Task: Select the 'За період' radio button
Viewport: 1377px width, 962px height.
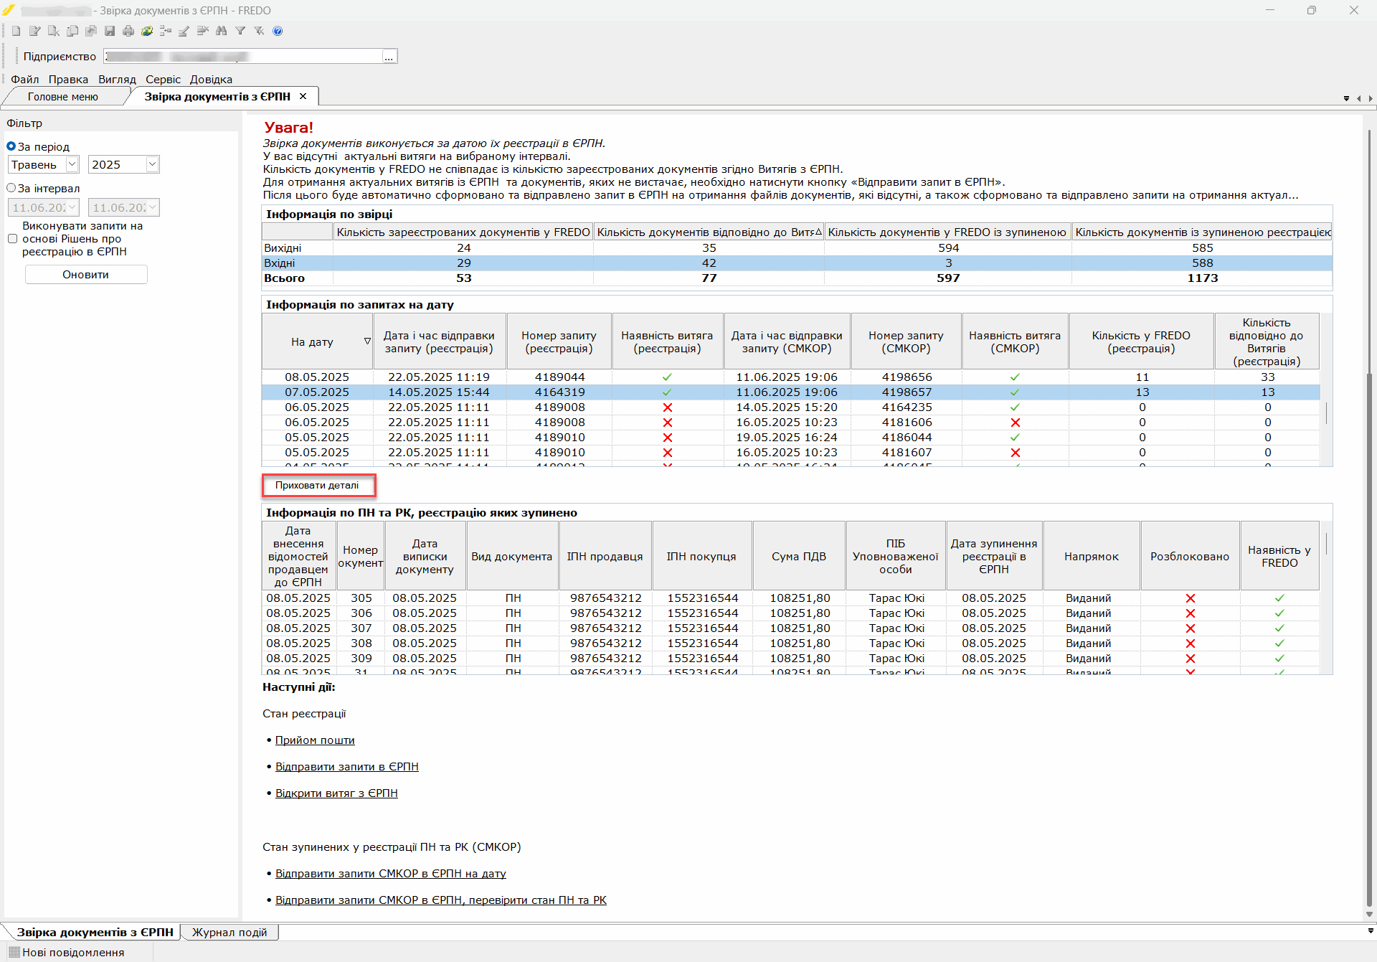Action: [x=11, y=146]
